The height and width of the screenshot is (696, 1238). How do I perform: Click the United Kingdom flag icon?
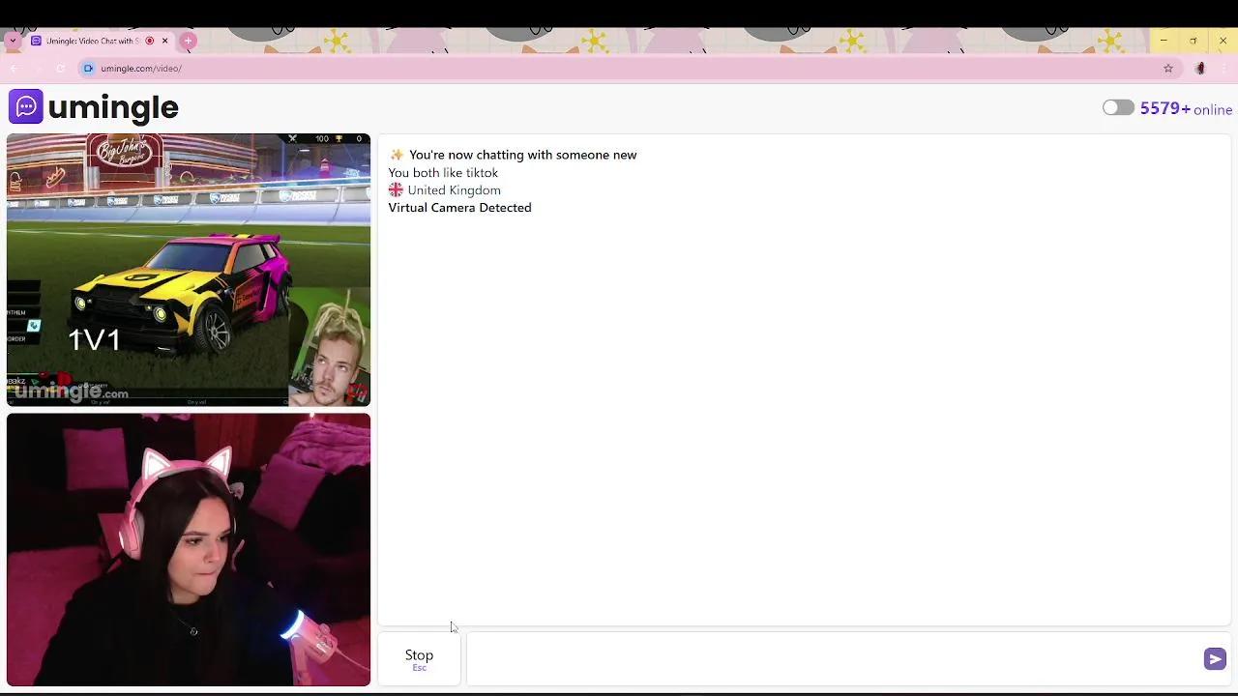pyautogui.click(x=396, y=190)
